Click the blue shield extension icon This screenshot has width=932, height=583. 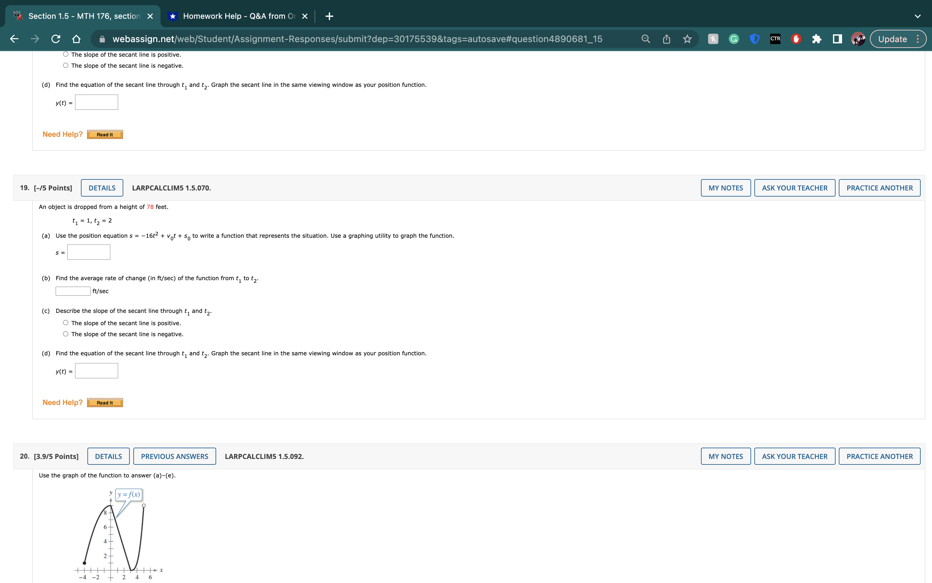pos(754,39)
